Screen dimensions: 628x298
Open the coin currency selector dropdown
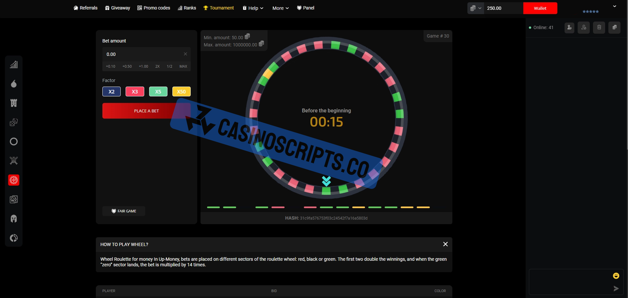(x=476, y=8)
